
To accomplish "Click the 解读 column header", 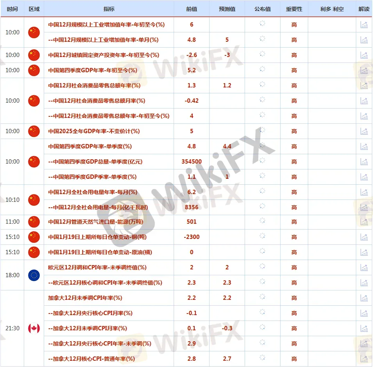I will coord(364,9).
